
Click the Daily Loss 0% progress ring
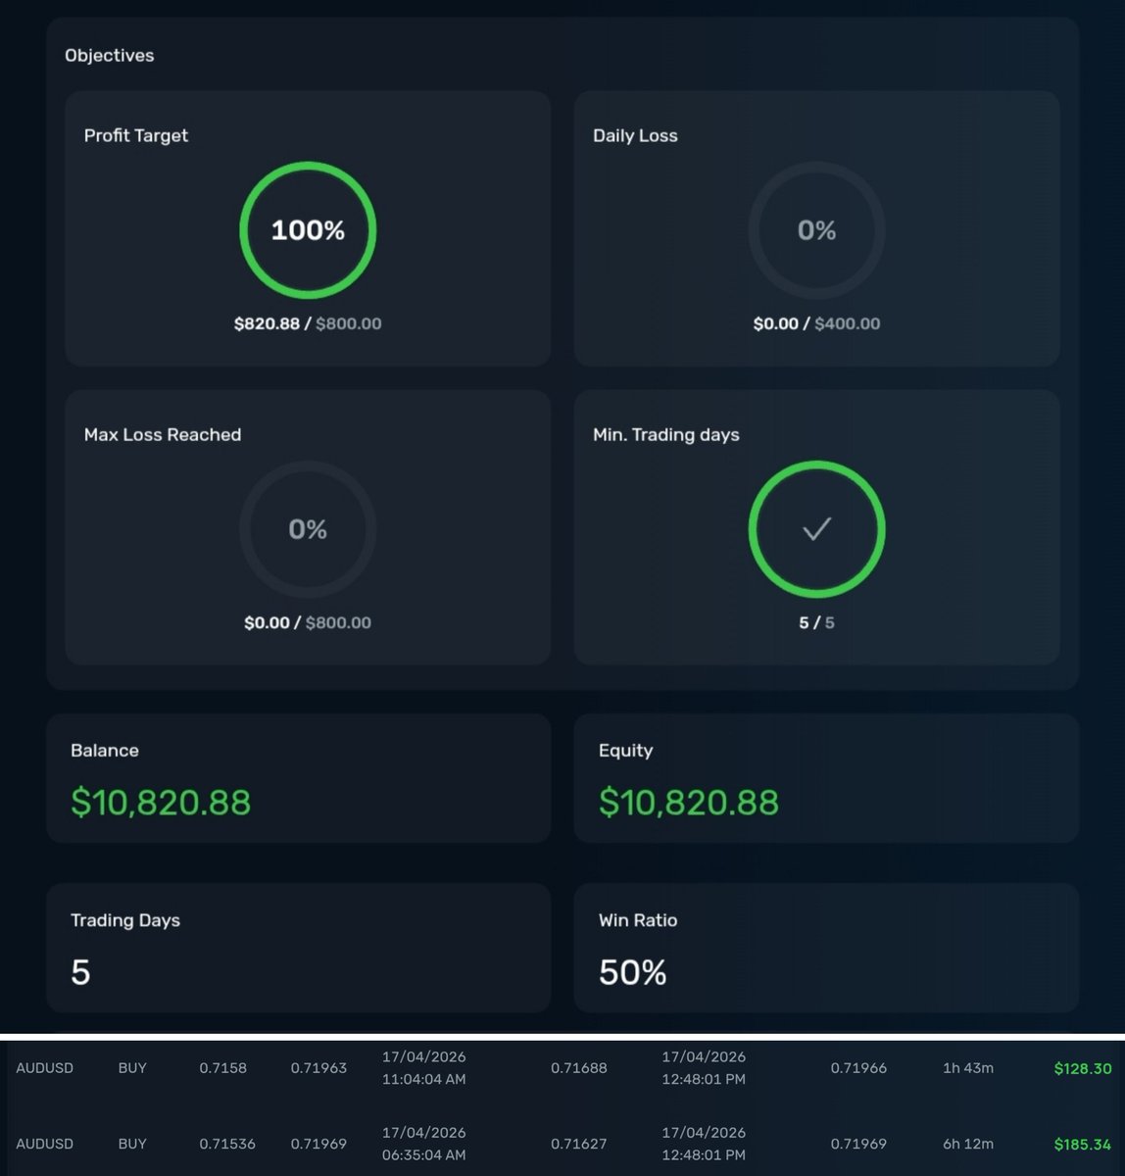click(x=816, y=230)
